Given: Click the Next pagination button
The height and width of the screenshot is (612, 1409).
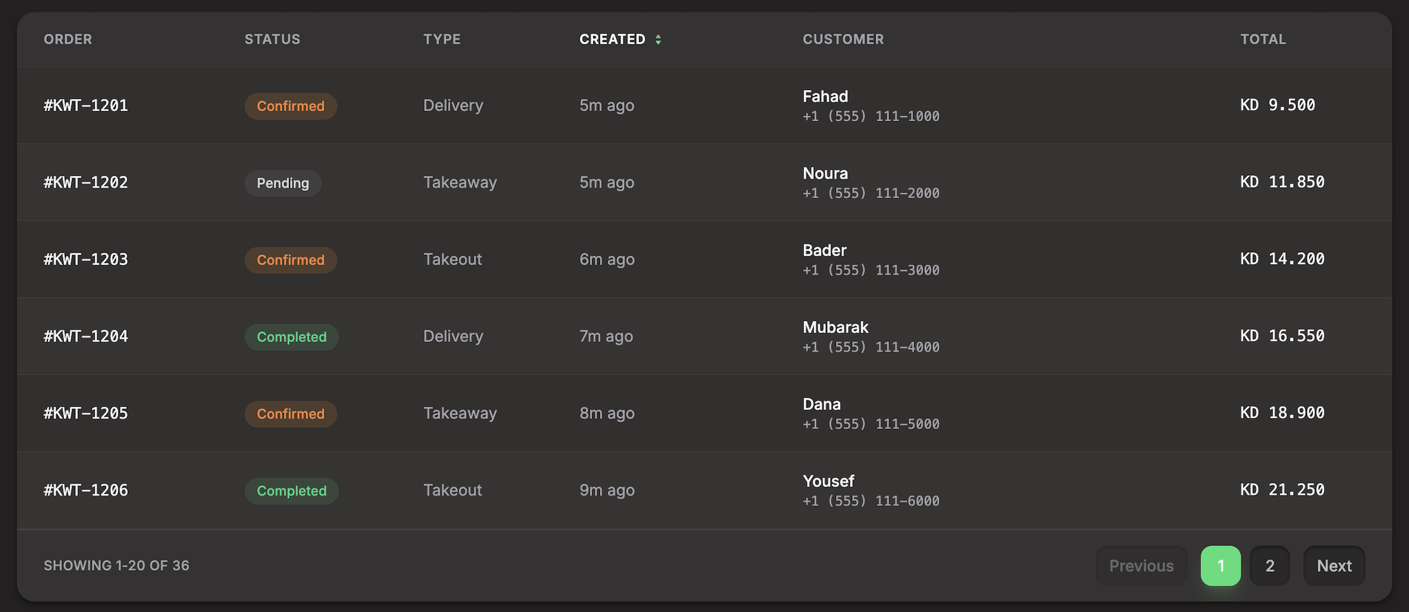Looking at the screenshot, I should point(1334,566).
